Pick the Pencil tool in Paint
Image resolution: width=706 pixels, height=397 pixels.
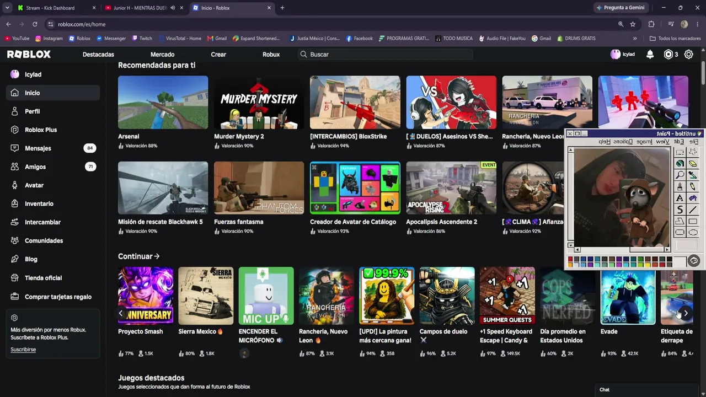coord(693,187)
